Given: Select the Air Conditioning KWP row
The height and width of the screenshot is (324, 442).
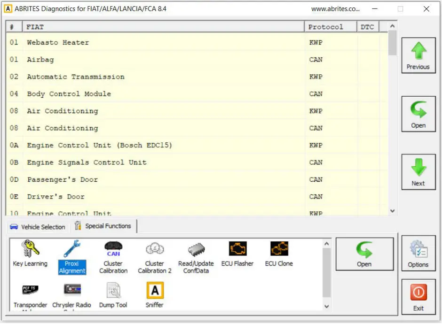Looking at the screenshot, I should [x=197, y=111].
